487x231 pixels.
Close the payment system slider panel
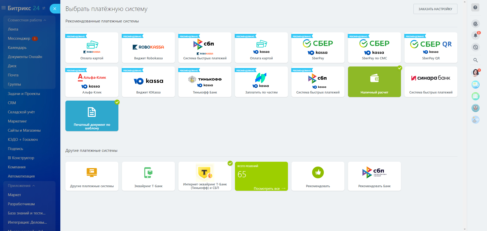(x=55, y=9)
